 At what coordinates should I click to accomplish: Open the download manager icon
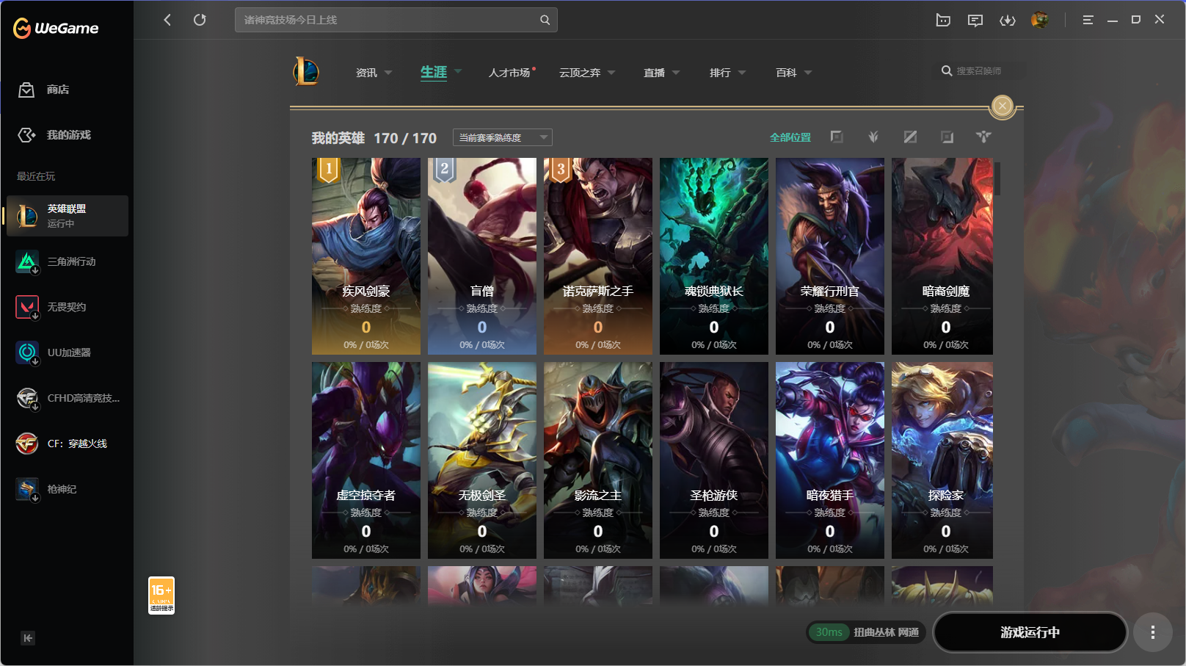(1008, 20)
